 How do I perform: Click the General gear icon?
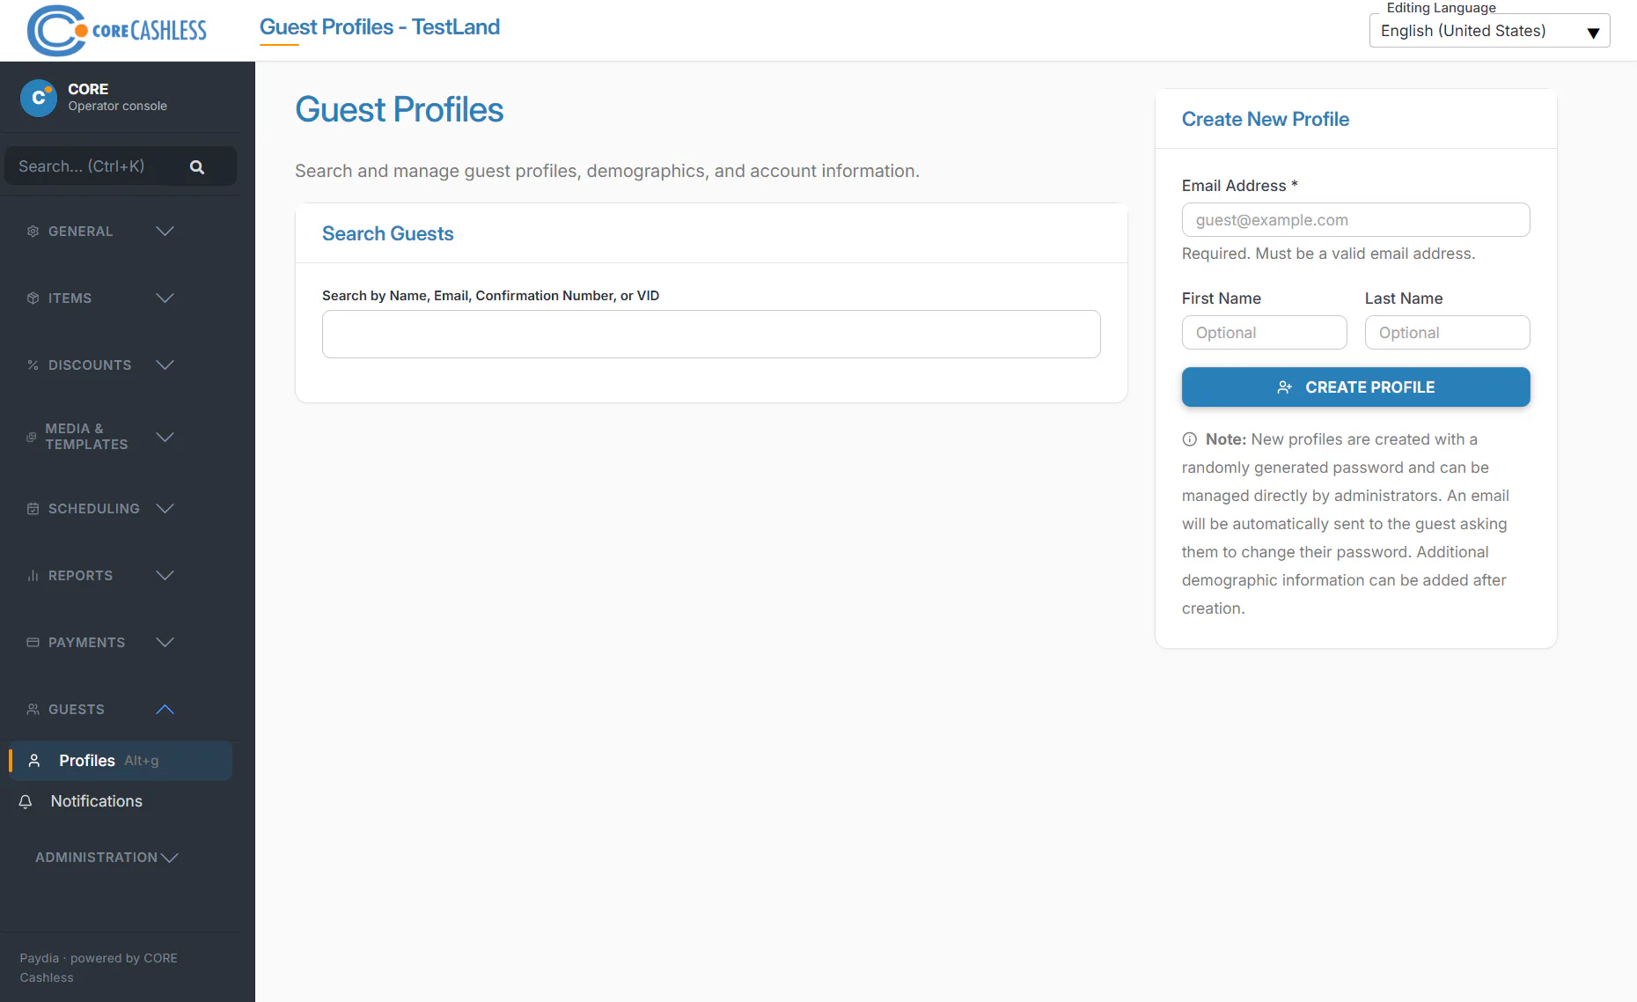click(33, 232)
